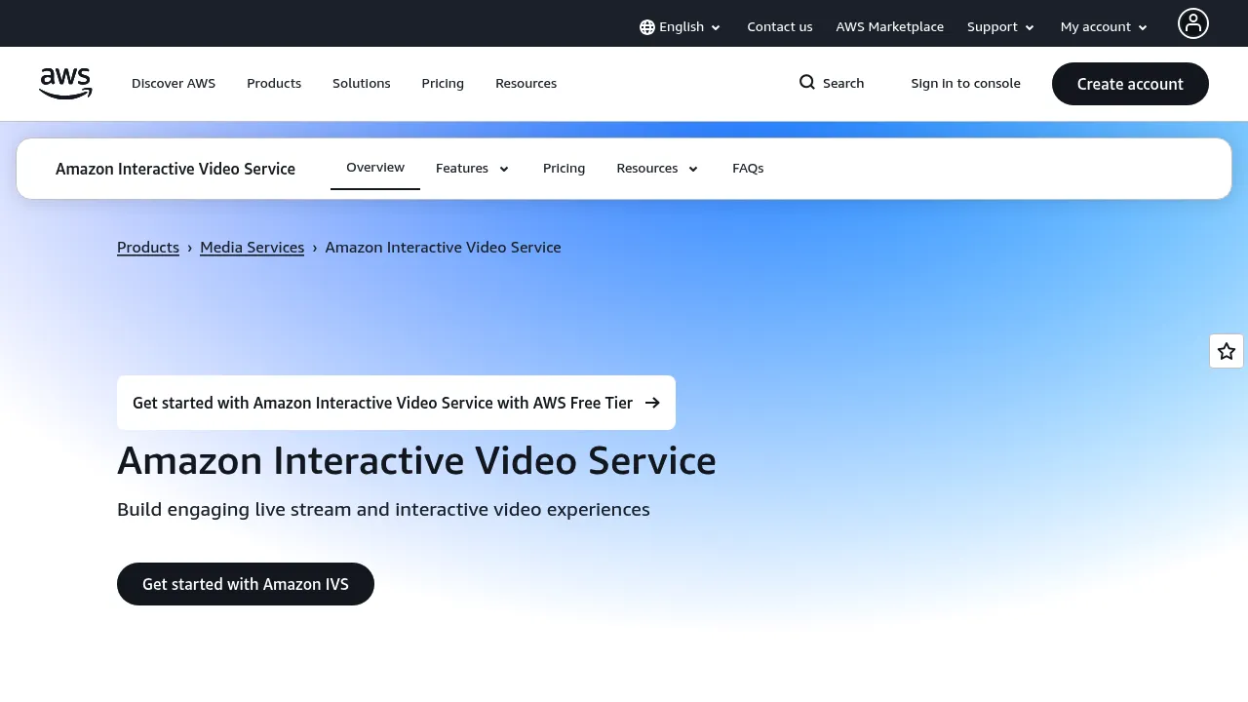1248x702 pixels.
Task: Select the Features tab label
Action: 462,169
